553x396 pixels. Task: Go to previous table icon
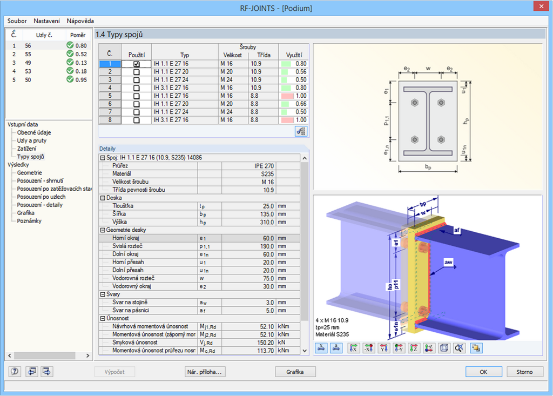pos(32,371)
